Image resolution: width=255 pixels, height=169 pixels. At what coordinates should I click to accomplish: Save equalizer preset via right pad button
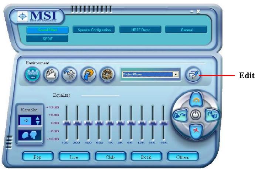click(x=212, y=115)
